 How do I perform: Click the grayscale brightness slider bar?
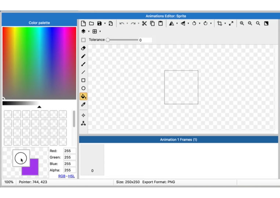(21, 103)
